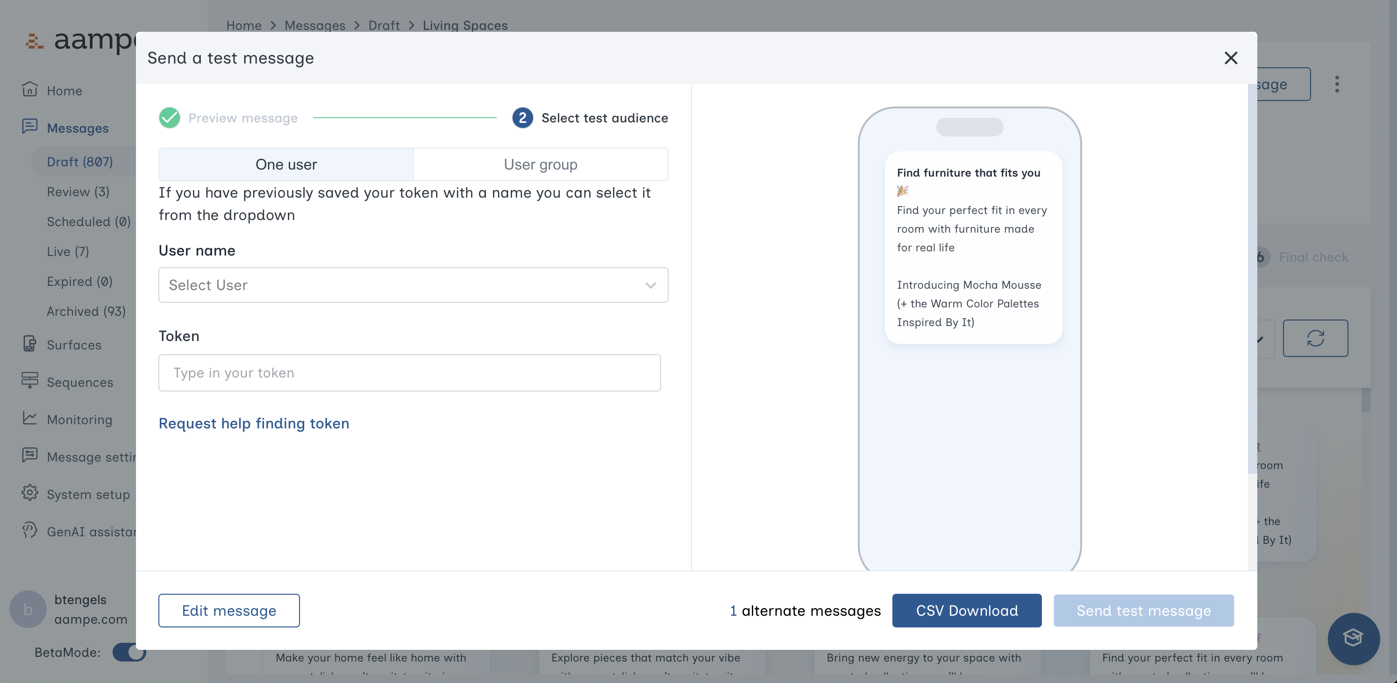This screenshot has width=1397, height=683.
Task: Switch to the User group tab
Action: coord(540,164)
